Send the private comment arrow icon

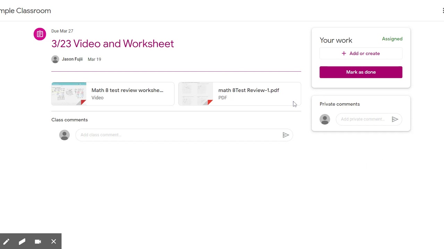(395, 119)
